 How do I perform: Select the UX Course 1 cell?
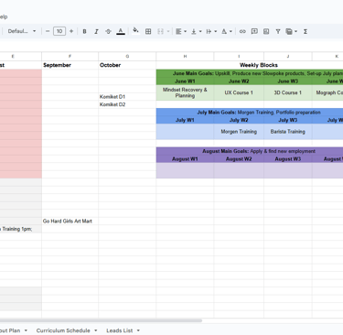(239, 92)
